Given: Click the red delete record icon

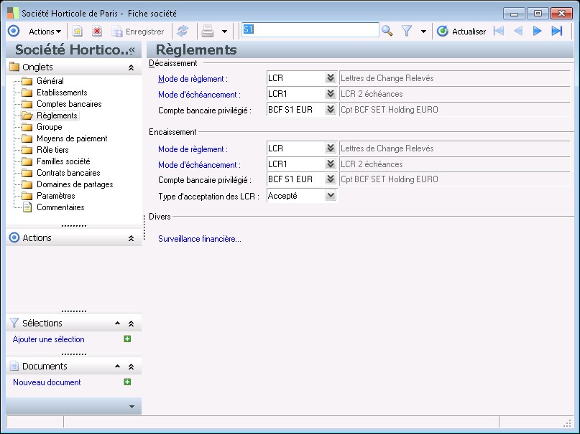Looking at the screenshot, I should (97, 31).
